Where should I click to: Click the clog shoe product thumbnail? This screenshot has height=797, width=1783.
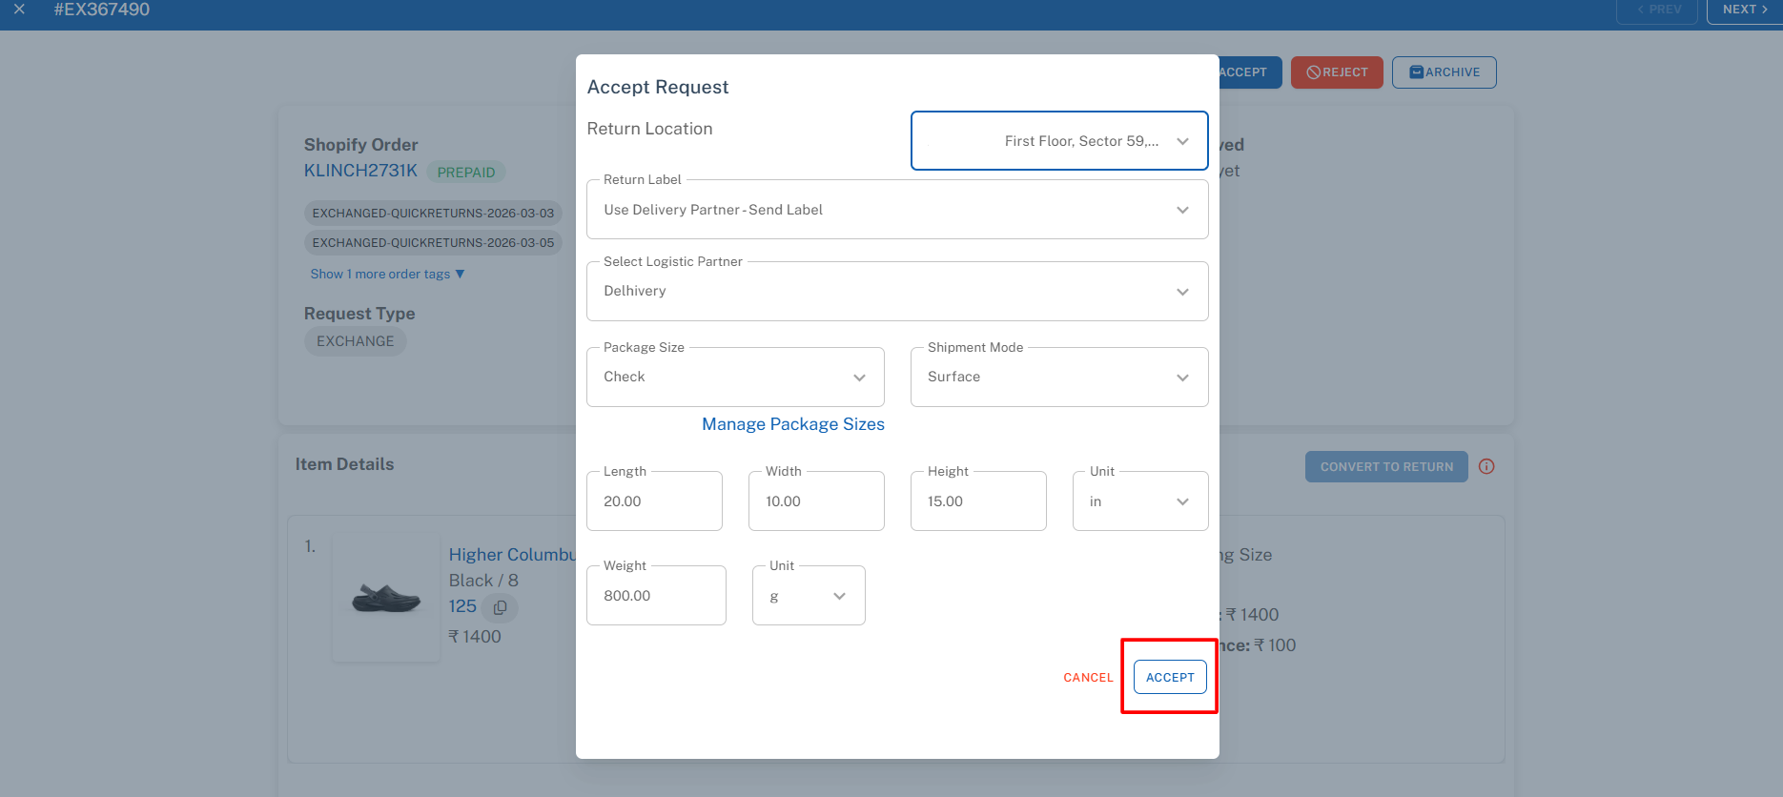[x=386, y=598]
